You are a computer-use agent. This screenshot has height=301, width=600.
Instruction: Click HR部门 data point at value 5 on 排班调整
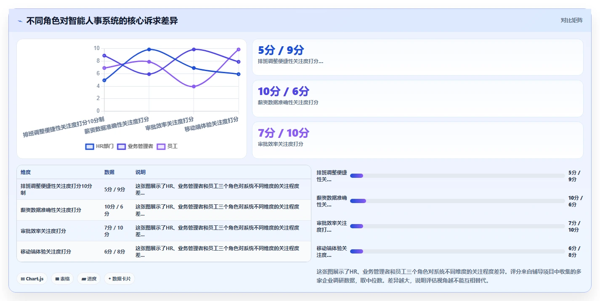coord(104,80)
